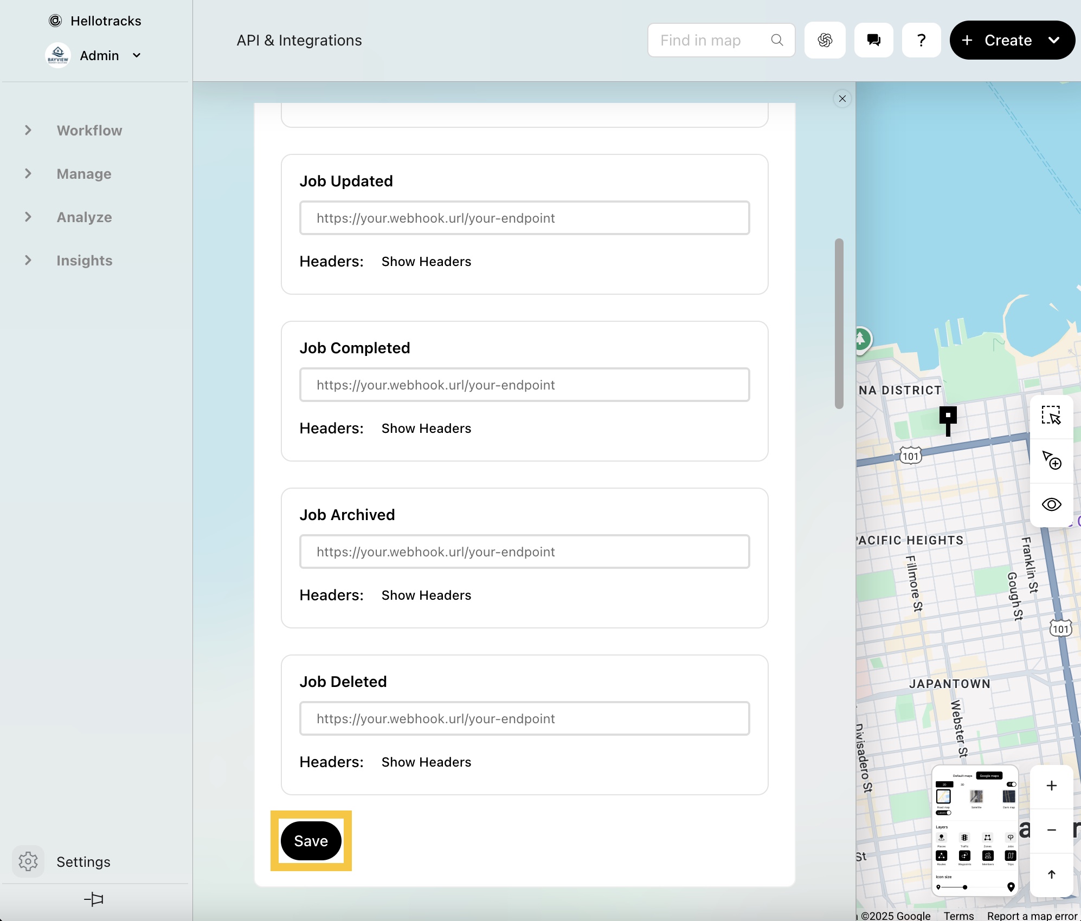Open Settings in the sidebar
The image size is (1081, 921).
pos(83,862)
